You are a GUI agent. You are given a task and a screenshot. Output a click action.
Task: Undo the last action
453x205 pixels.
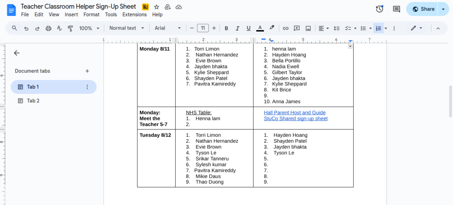click(26, 28)
